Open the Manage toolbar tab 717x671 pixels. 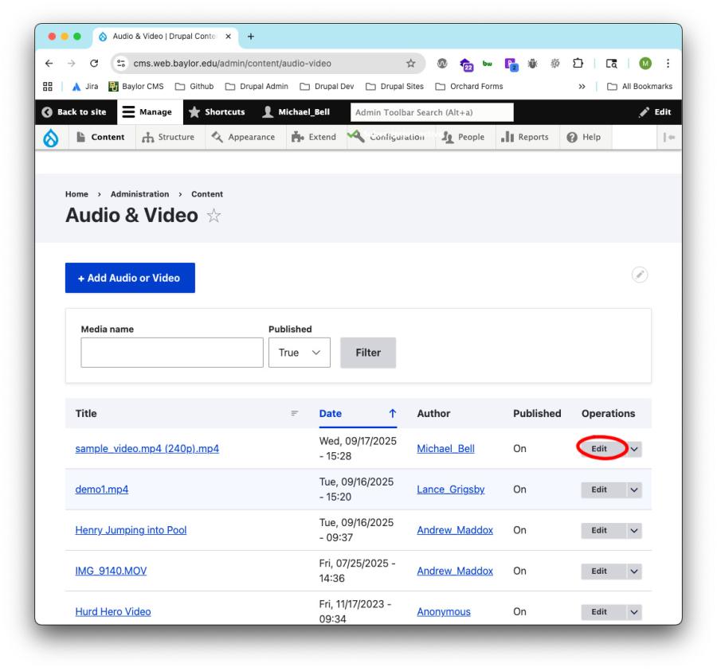pos(150,112)
